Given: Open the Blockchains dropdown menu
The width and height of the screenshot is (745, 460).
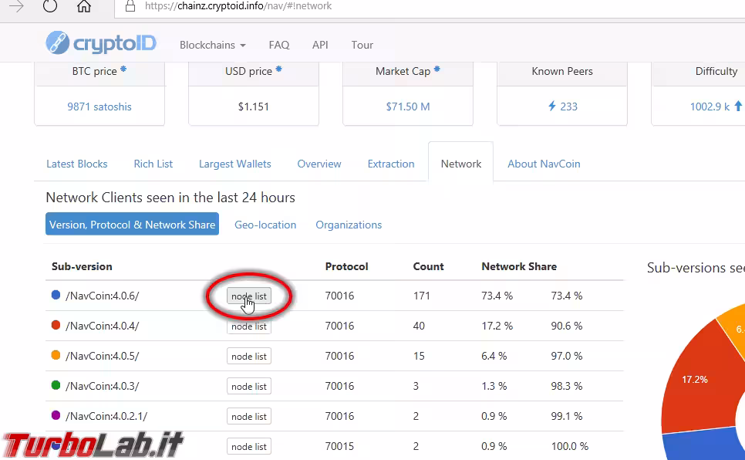Looking at the screenshot, I should [x=212, y=45].
